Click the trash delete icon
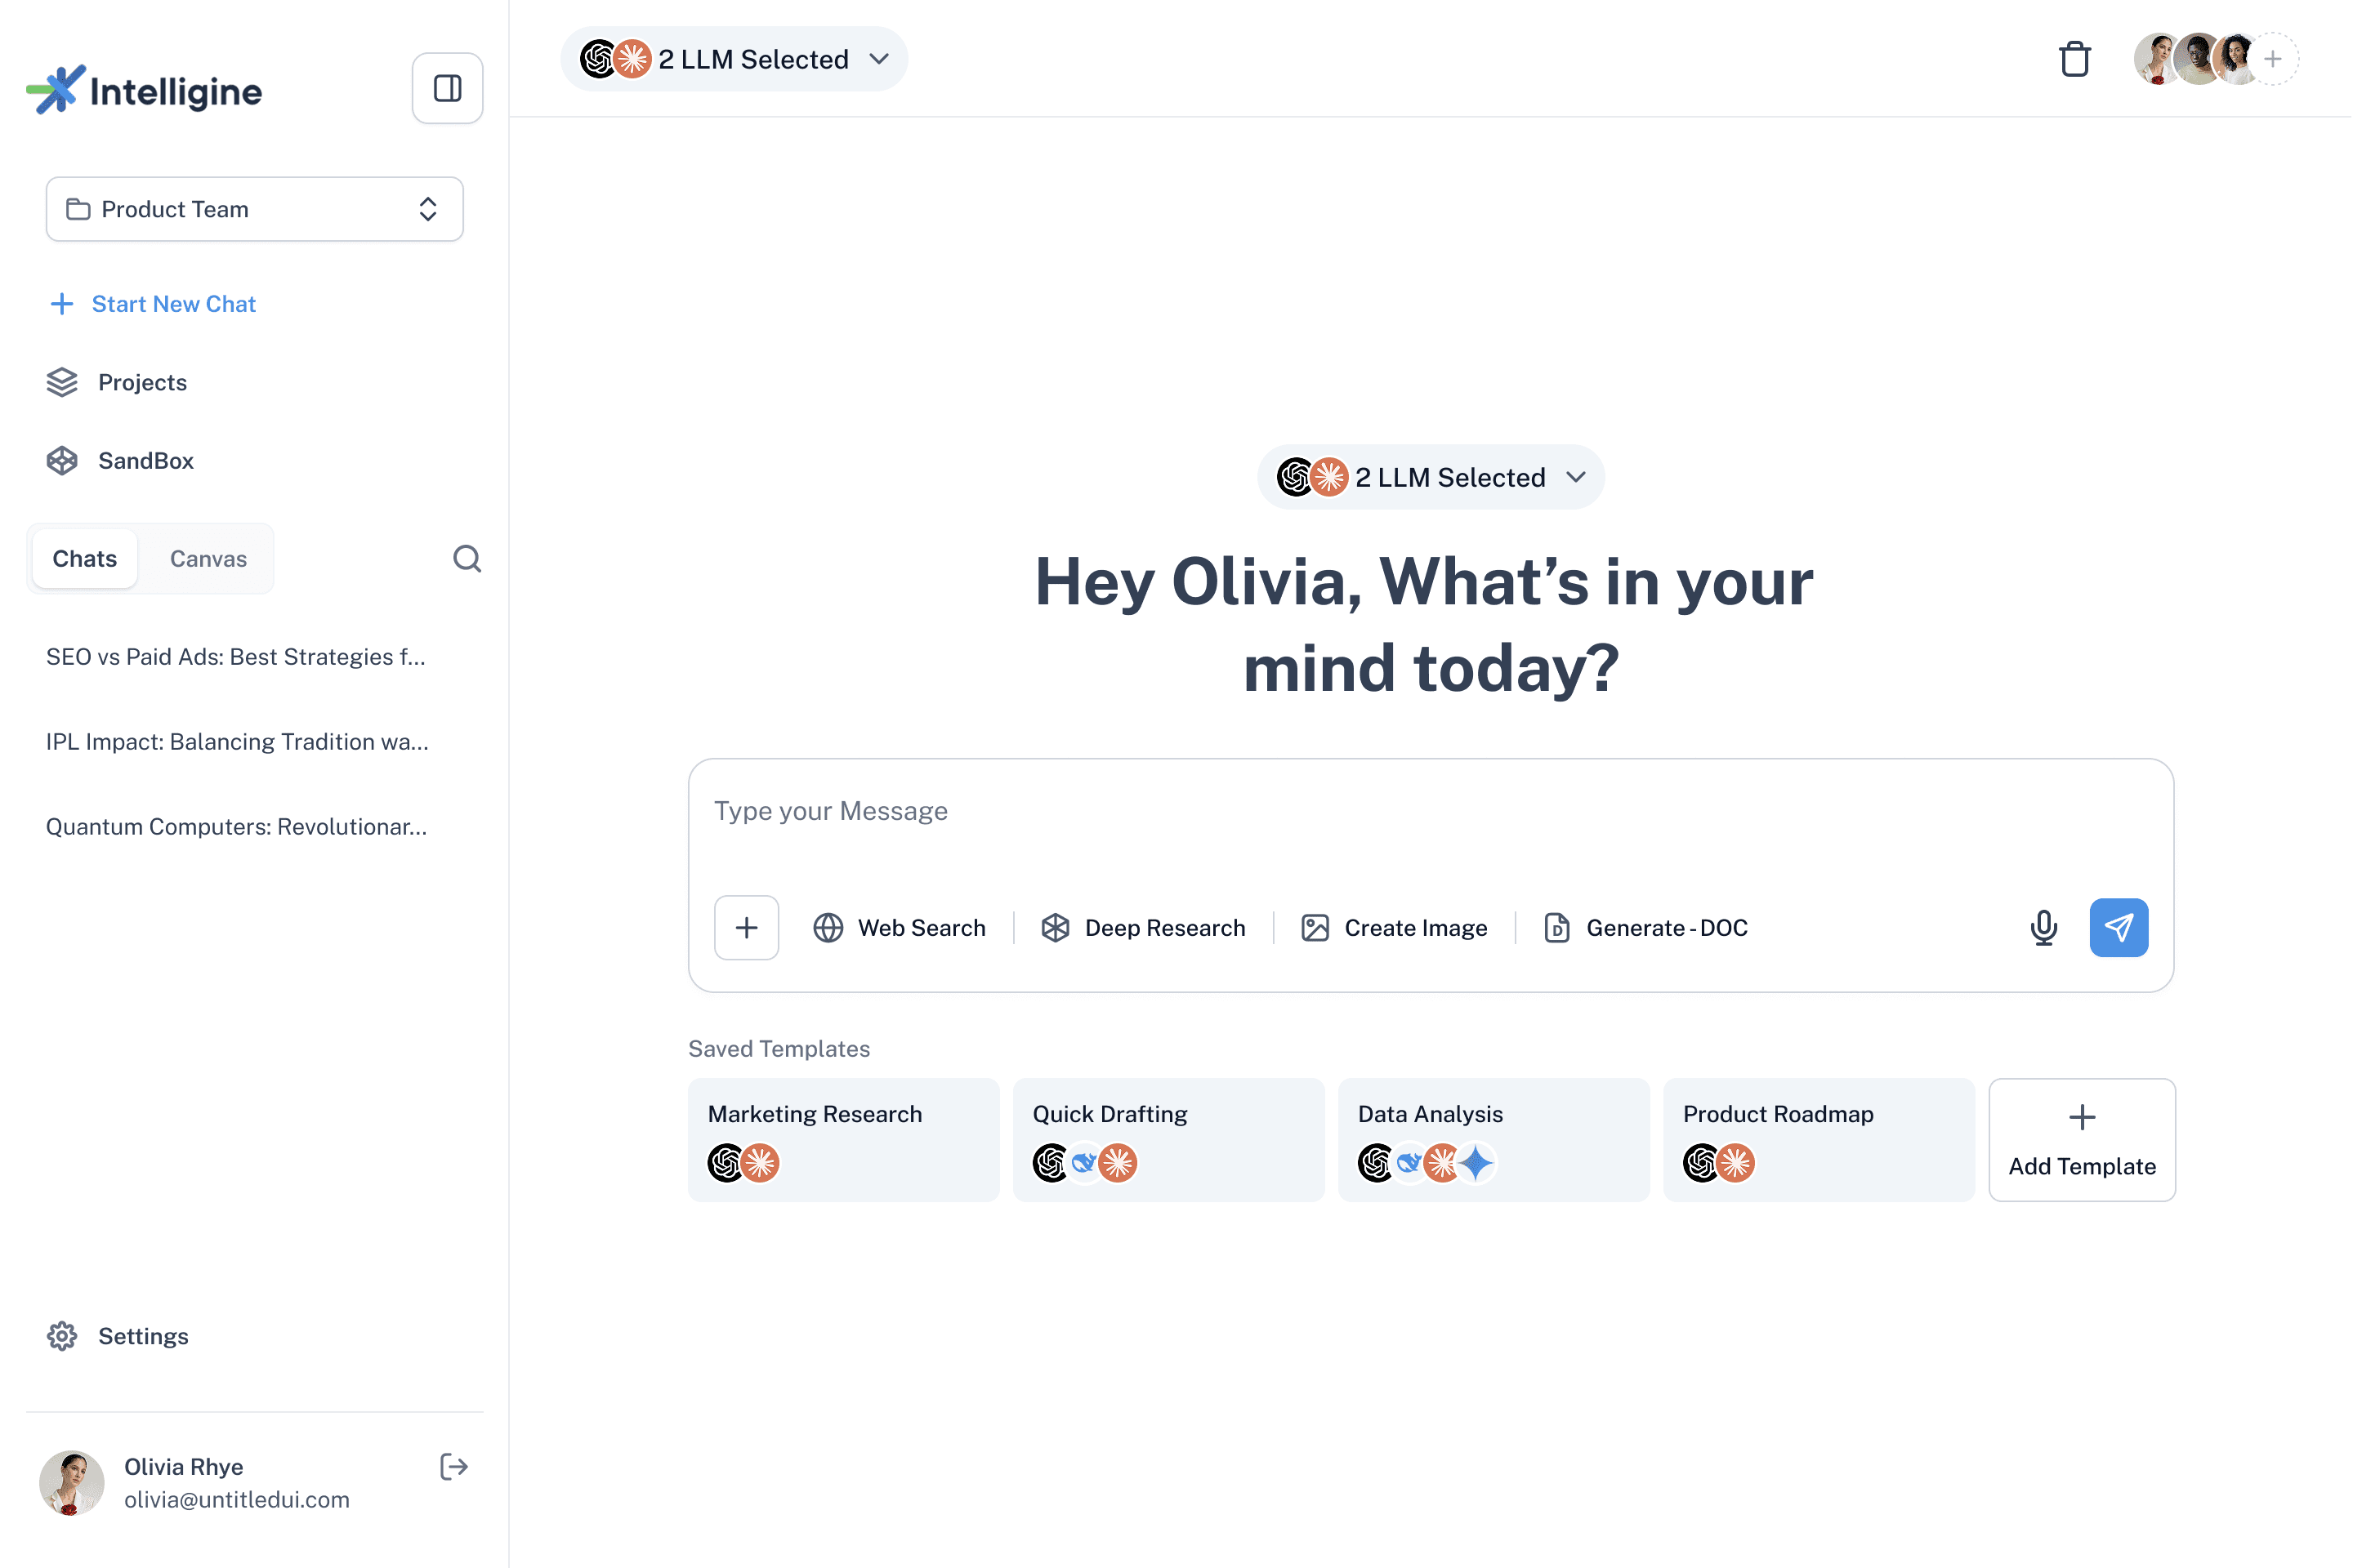Image resolution: width=2353 pixels, height=1568 pixels. (x=2075, y=59)
